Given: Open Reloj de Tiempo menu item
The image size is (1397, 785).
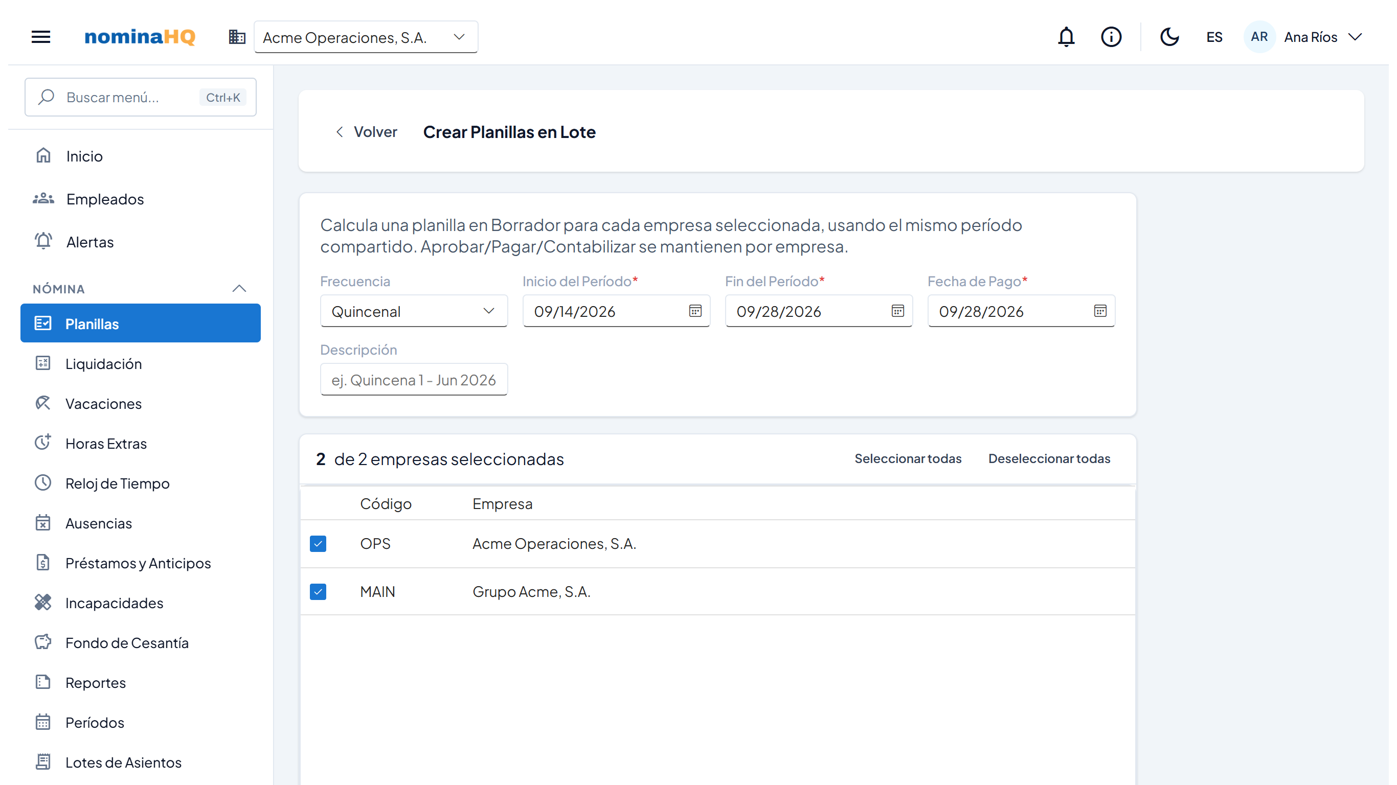Looking at the screenshot, I should [x=141, y=483].
